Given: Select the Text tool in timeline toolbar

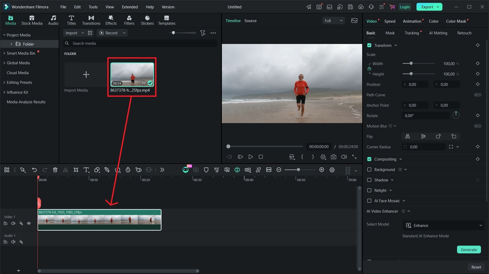Looking at the screenshot, I should click(86, 170).
